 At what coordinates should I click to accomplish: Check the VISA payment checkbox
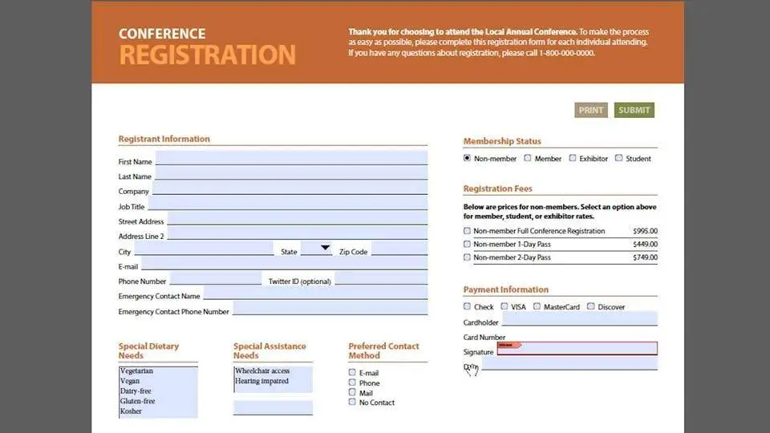pos(505,306)
